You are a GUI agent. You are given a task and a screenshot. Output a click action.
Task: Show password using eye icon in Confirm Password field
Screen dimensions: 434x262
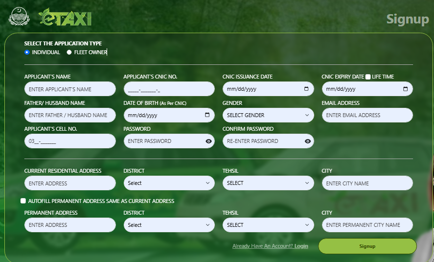click(308, 141)
